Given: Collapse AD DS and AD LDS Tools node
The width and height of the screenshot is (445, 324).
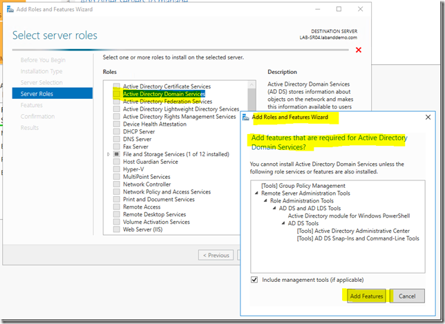Looking at the screenshot, I should [274, 208].
